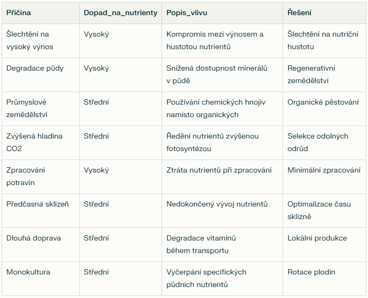Select the Nedokončený vývoj nutrientů cell

click(x=222, y=211)
